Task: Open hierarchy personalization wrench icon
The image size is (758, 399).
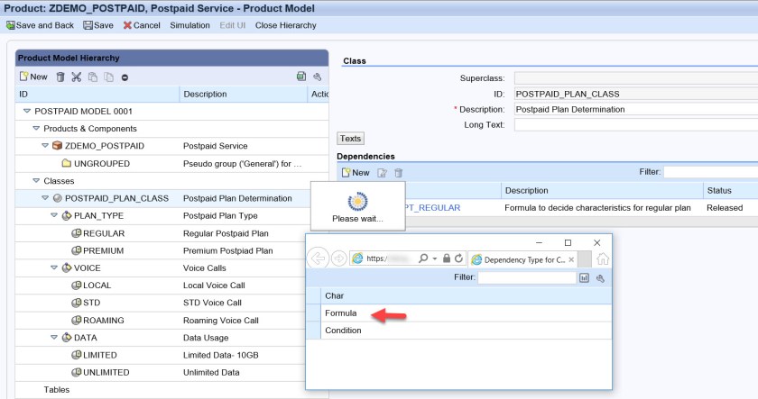Action: tap(317, 77)
